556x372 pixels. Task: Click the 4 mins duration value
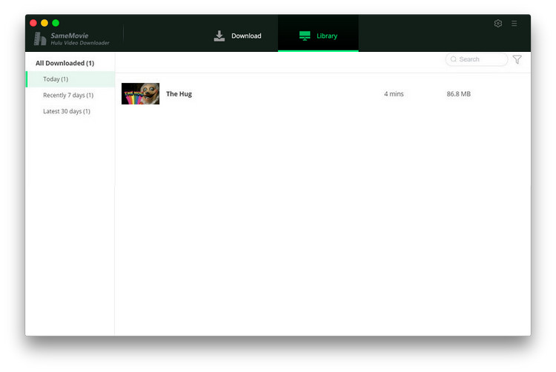click(x=394, y=94)
